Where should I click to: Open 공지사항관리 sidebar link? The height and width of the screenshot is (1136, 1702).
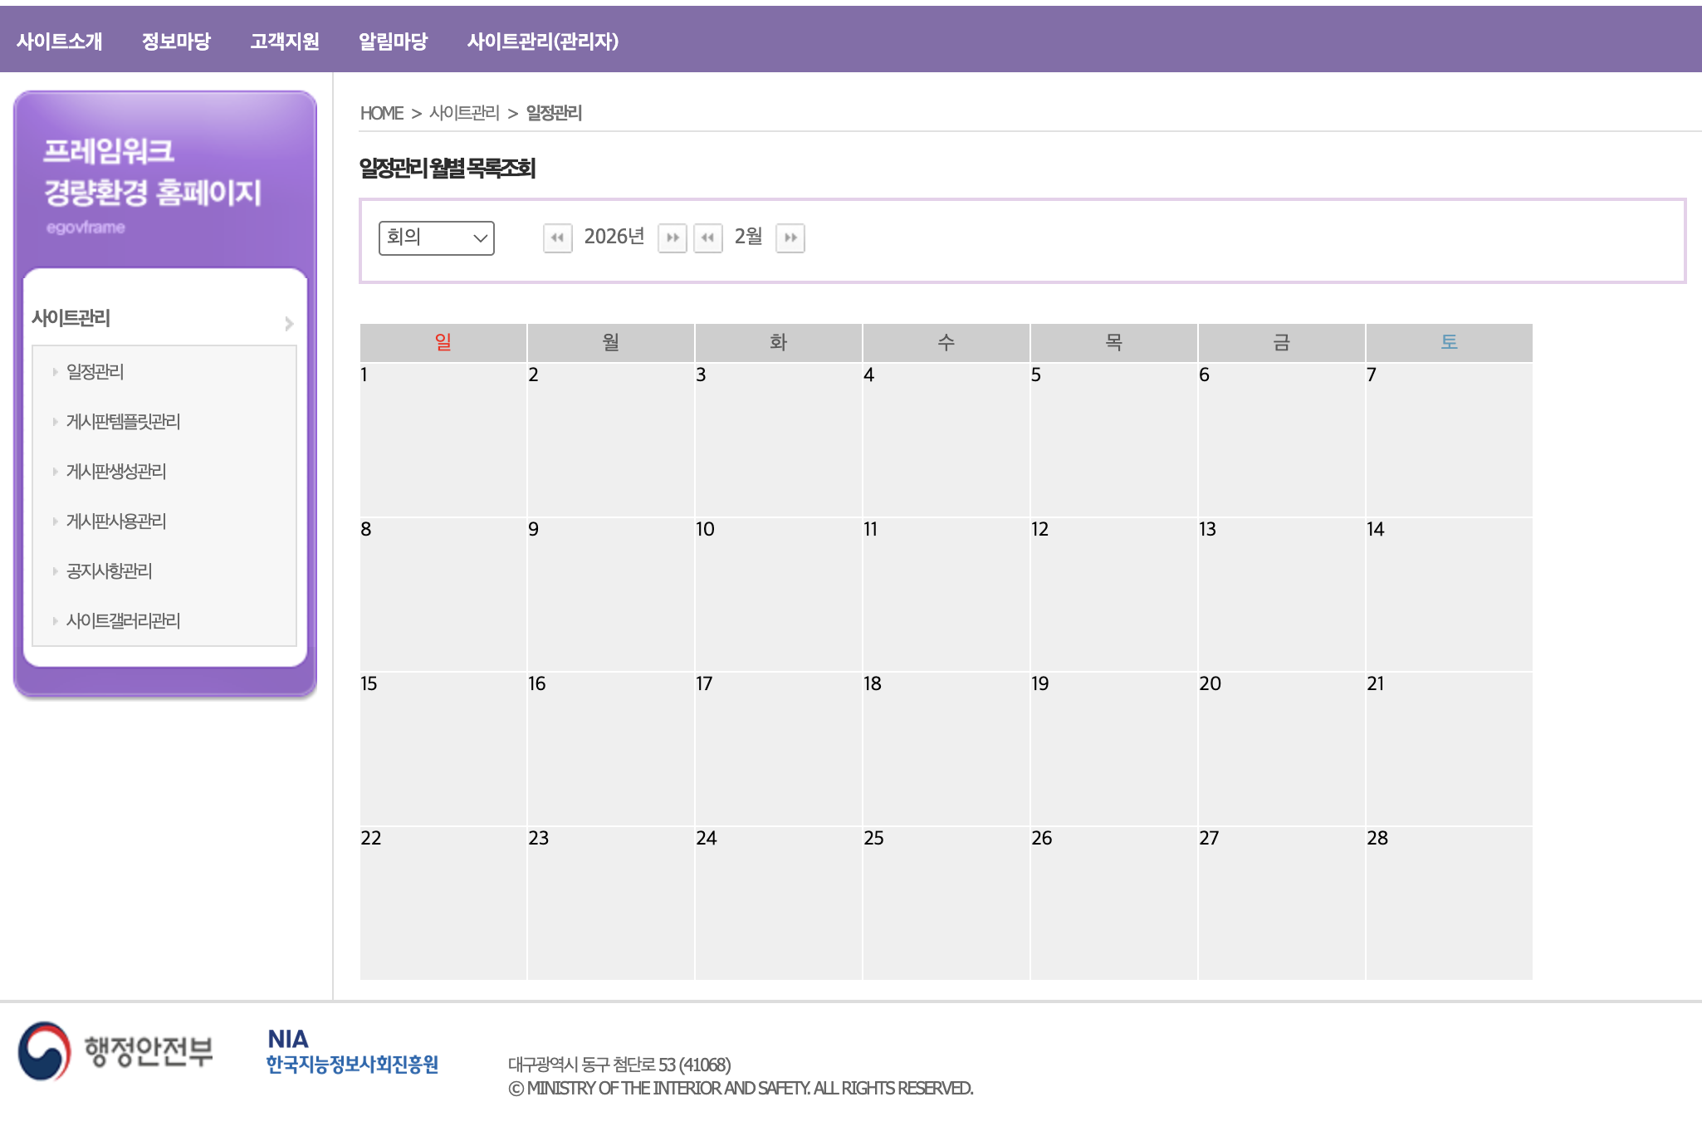[109, 571]
